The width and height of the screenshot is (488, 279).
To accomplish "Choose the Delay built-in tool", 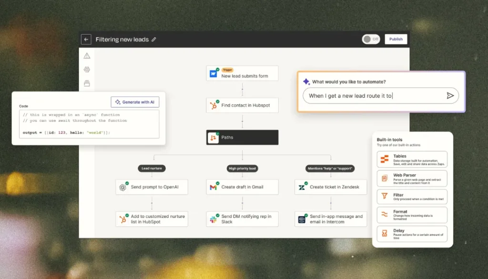I will 412,234.
